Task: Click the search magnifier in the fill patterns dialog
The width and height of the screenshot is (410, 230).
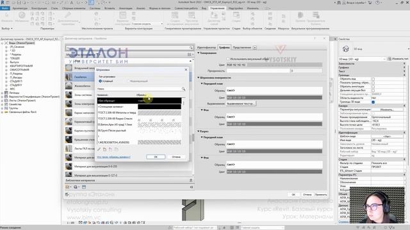Action: [x=183, y=89]
